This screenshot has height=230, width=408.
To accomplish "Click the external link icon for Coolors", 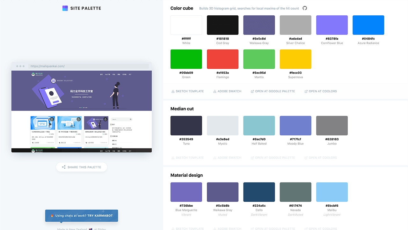I will (306, 91).
